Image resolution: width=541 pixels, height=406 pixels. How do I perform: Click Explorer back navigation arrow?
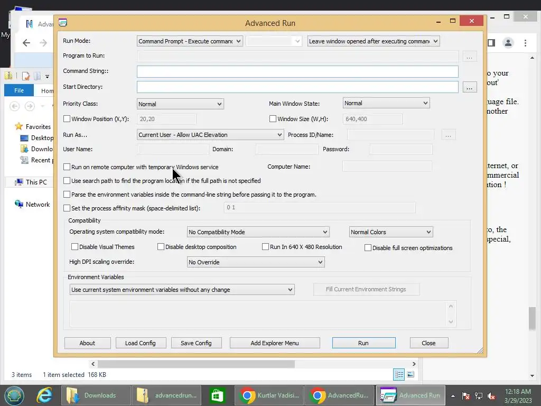click(x=14, y=106)
